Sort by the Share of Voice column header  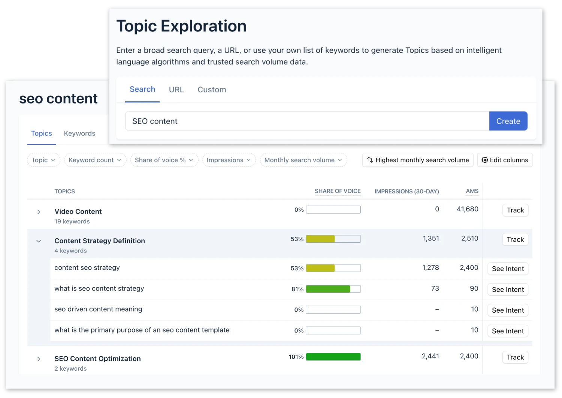point(337,191)
